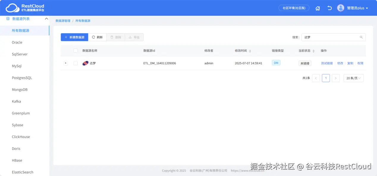377x176 pixels.
Task: Collapse the 数据源列表 sidebar section
Action: 46,18
